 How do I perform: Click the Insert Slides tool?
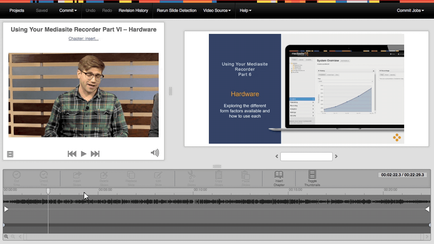(77, 178)
